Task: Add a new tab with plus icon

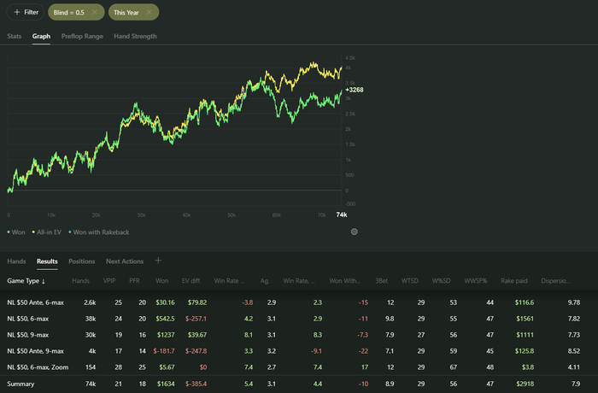Action: 158,261
